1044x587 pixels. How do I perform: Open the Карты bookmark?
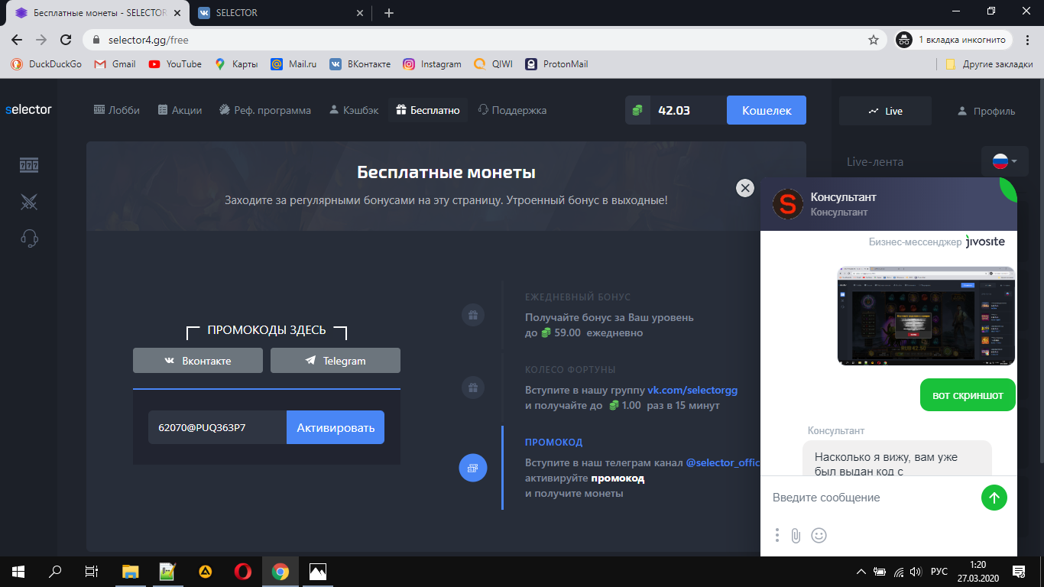(236, 64)
